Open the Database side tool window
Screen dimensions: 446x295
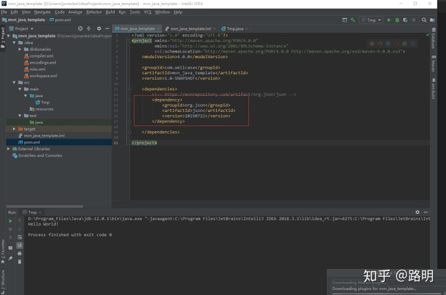(x=434, y=38)
